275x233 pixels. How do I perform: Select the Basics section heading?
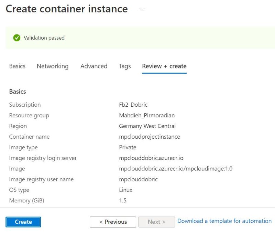18,92
